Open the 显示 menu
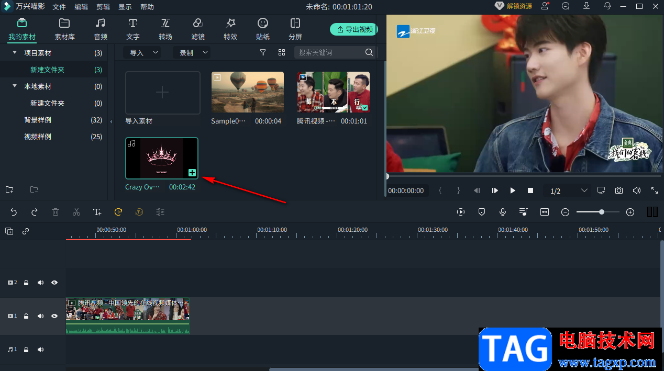Screen dimensions: 664x371 coord(125,7)
